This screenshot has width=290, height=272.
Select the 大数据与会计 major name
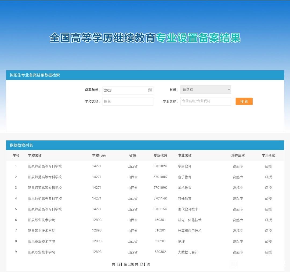click(x=188, y=252)
